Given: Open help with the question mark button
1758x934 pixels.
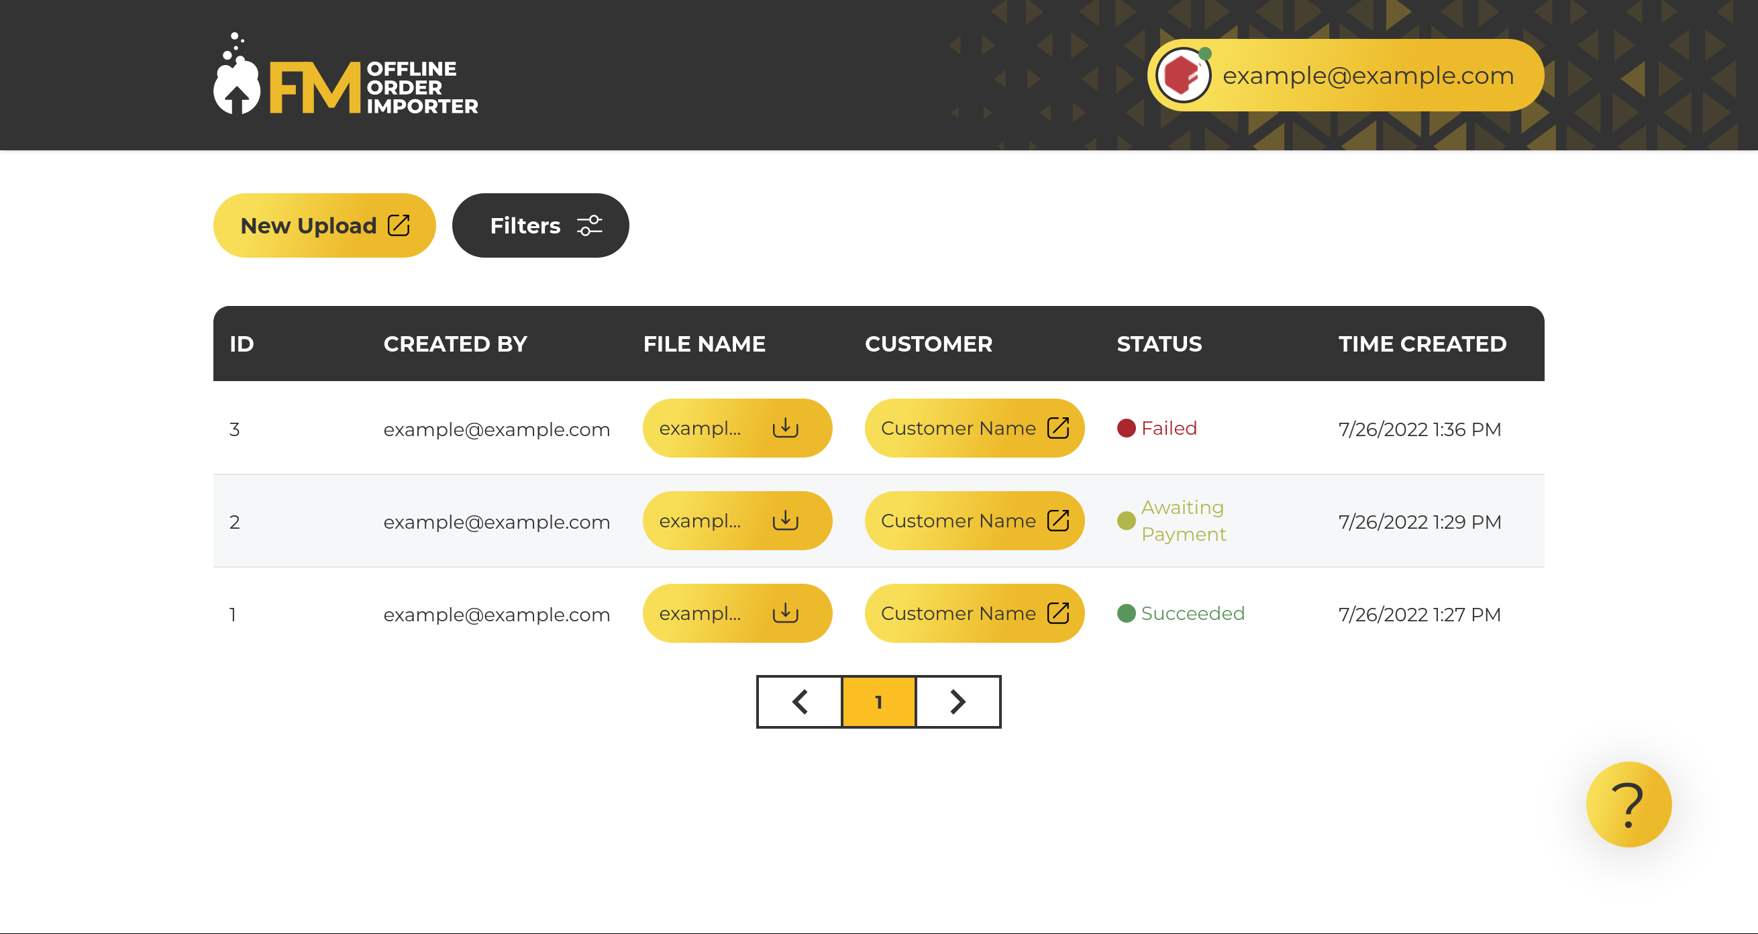Looking at the screenshot, I should click(x=1628, y=805).
